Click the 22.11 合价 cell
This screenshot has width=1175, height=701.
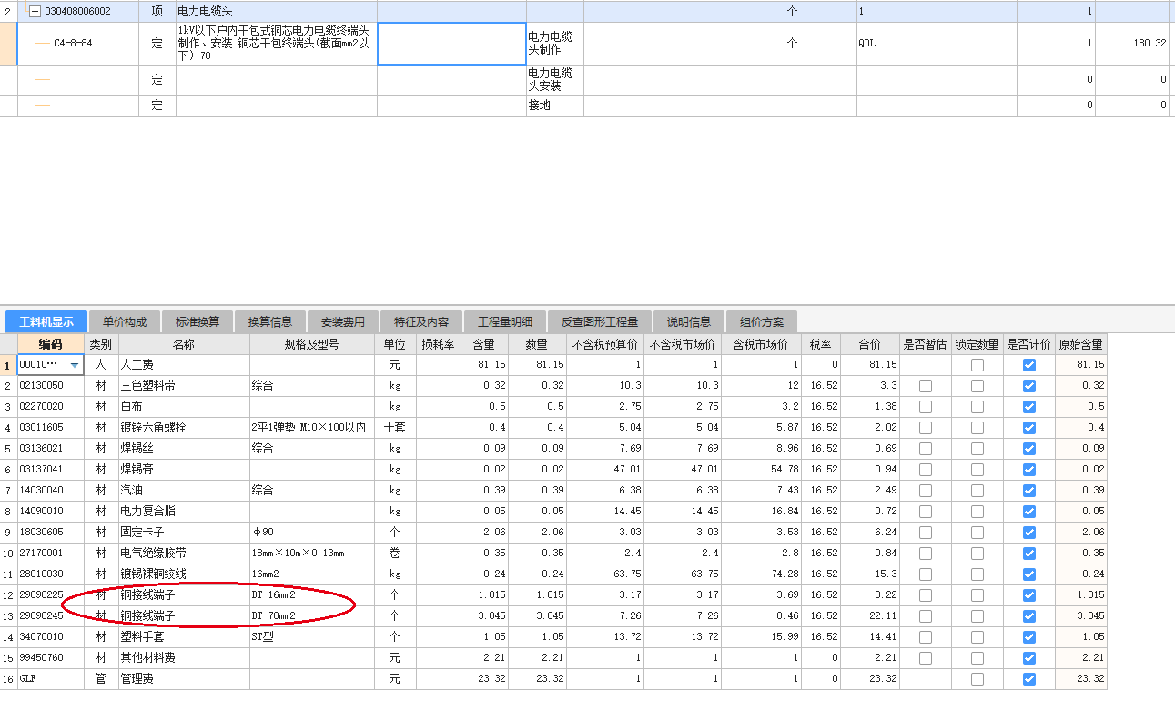tap(870, 615)
